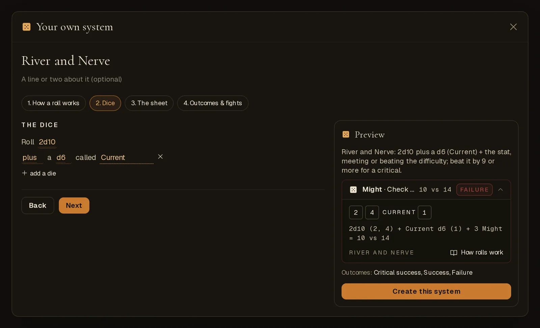The height and width of the screenshot is (328, 540).
Task: Click the die result showing 4
Action: [x=372, y=212]
